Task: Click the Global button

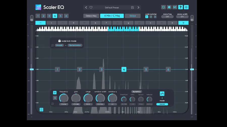Action: pos(133,16)
